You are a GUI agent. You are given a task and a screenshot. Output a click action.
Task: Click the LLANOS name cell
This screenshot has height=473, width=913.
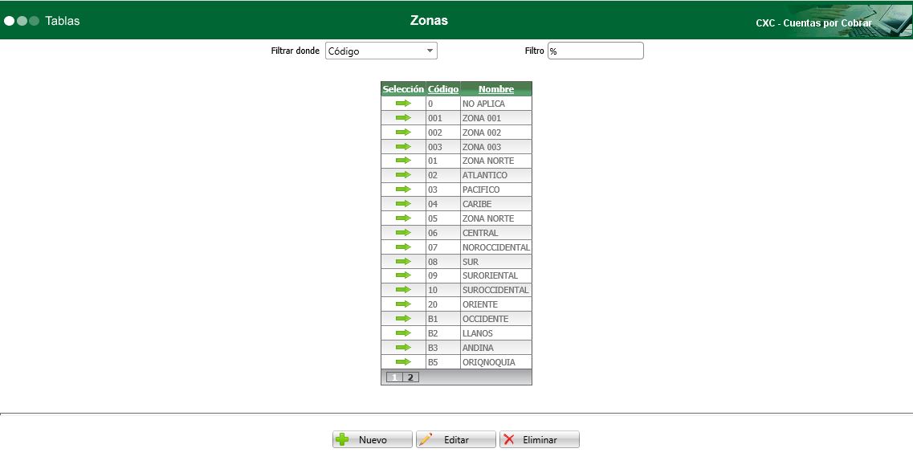coord(496,334)
